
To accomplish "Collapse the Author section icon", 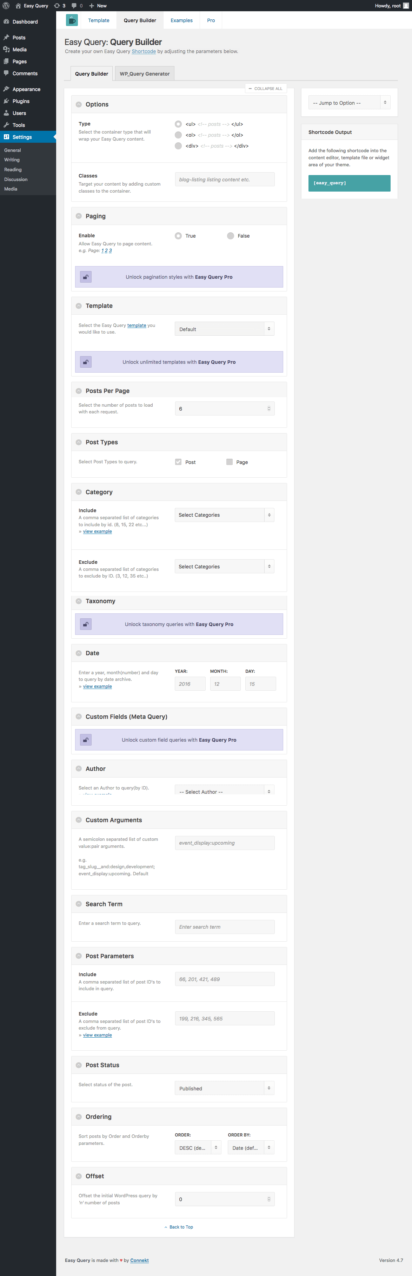I will click(x=79, y=769).
